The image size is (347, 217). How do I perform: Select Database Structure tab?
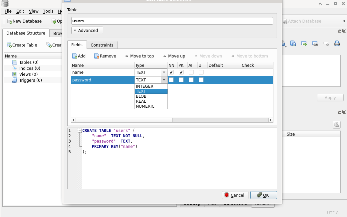tap(26, 33)
